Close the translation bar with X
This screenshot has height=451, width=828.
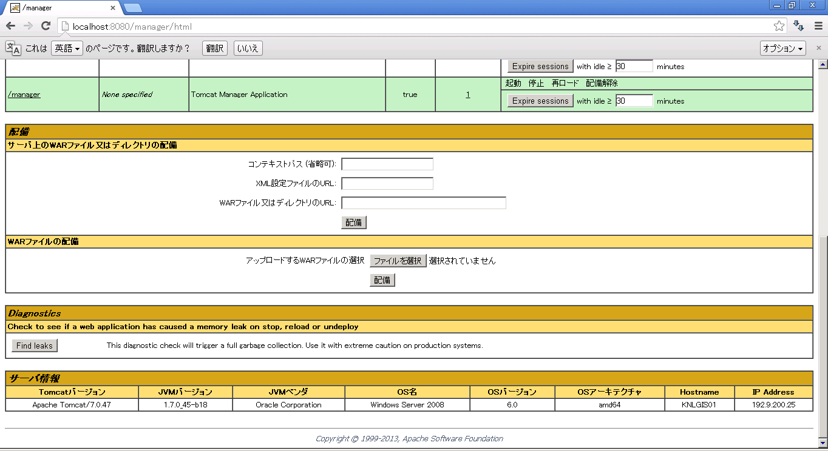tap(818, 48)
